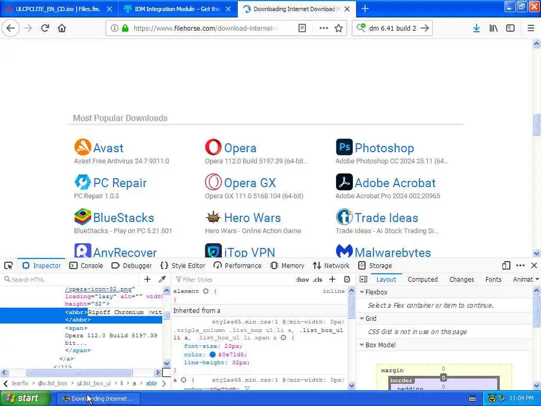The width and height of the screenshot is (541, 406).
Task: Toggle print media simulation icon
Action: click(347, 279)
